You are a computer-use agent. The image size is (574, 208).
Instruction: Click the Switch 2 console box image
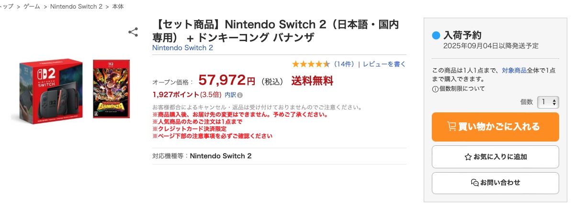click(49, 89)
